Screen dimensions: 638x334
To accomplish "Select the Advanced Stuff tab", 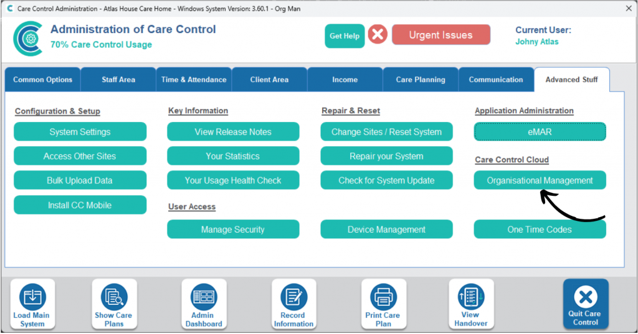I will [x=572, y=80].
